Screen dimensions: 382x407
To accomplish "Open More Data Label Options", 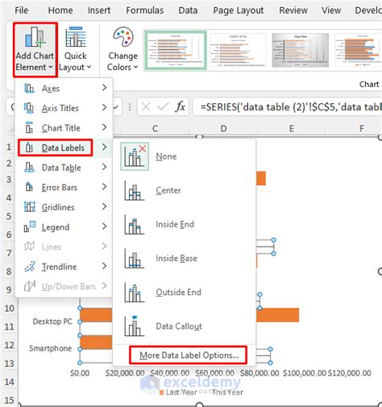I will coord(188,355).
